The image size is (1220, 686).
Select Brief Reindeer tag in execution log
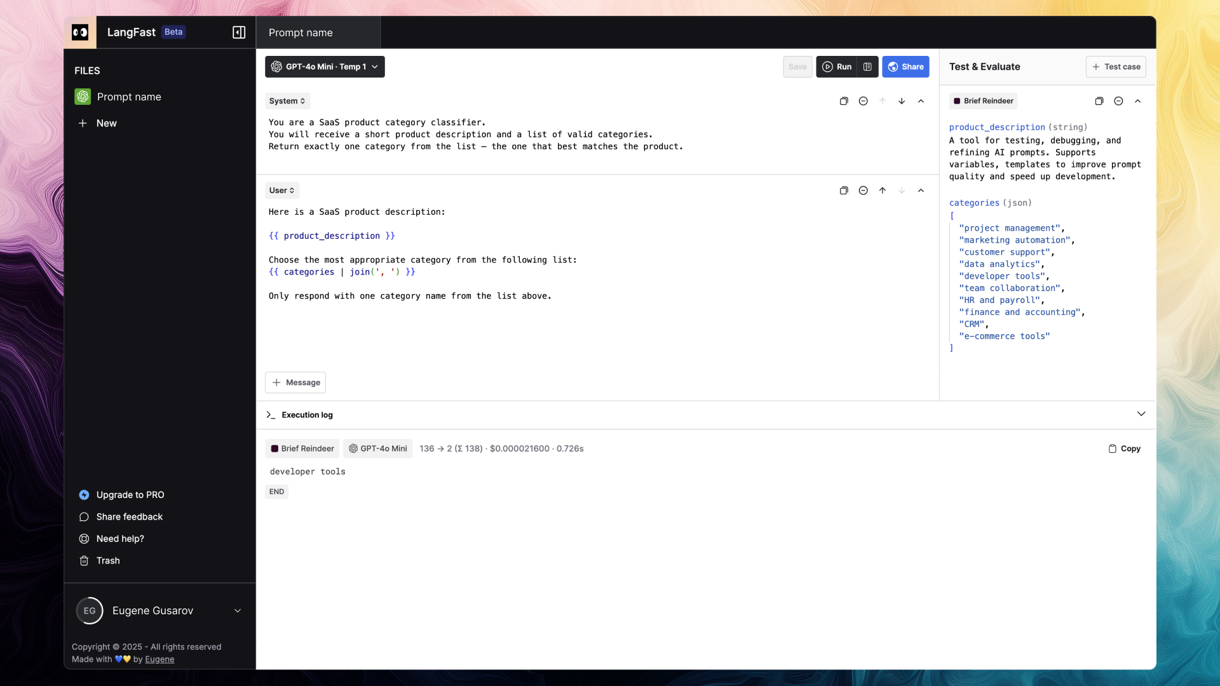302,448
